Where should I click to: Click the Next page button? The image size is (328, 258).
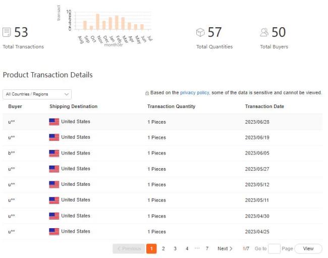point(225,248)
